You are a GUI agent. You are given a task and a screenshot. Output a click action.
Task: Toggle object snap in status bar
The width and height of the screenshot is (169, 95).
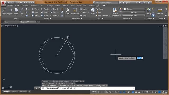tap(124, 92)
